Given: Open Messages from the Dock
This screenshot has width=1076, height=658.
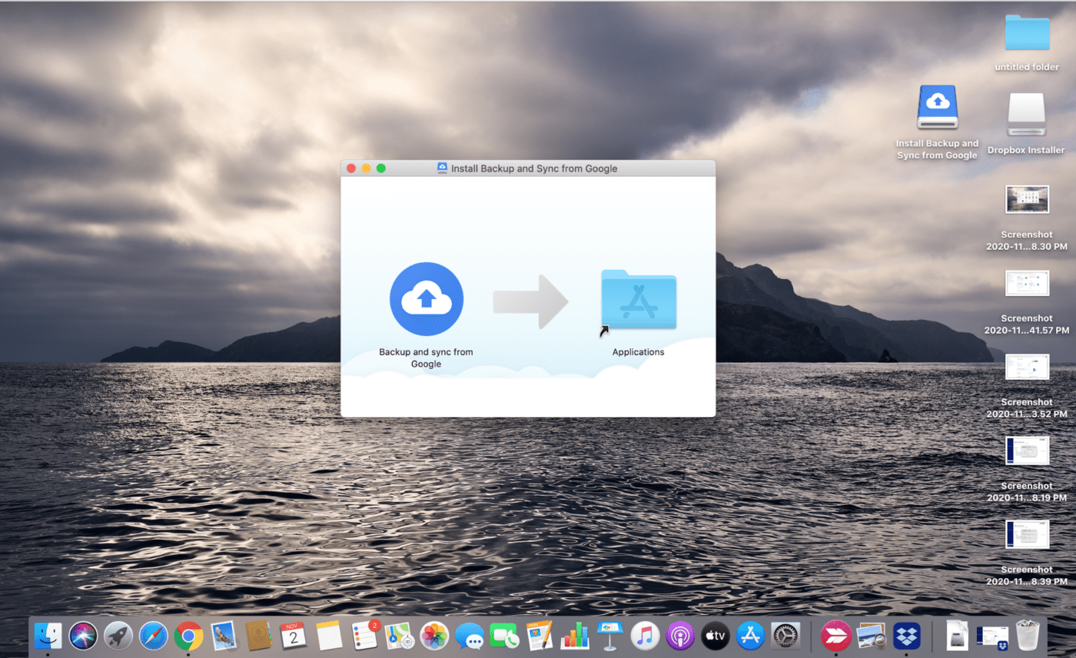Looking at the screenshot, I should 470,636.
